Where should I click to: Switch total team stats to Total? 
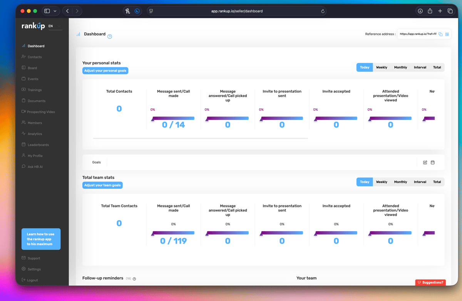[437, 182]
